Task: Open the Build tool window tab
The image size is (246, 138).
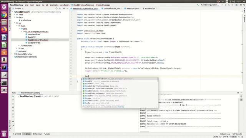Action: click(47, 134)
